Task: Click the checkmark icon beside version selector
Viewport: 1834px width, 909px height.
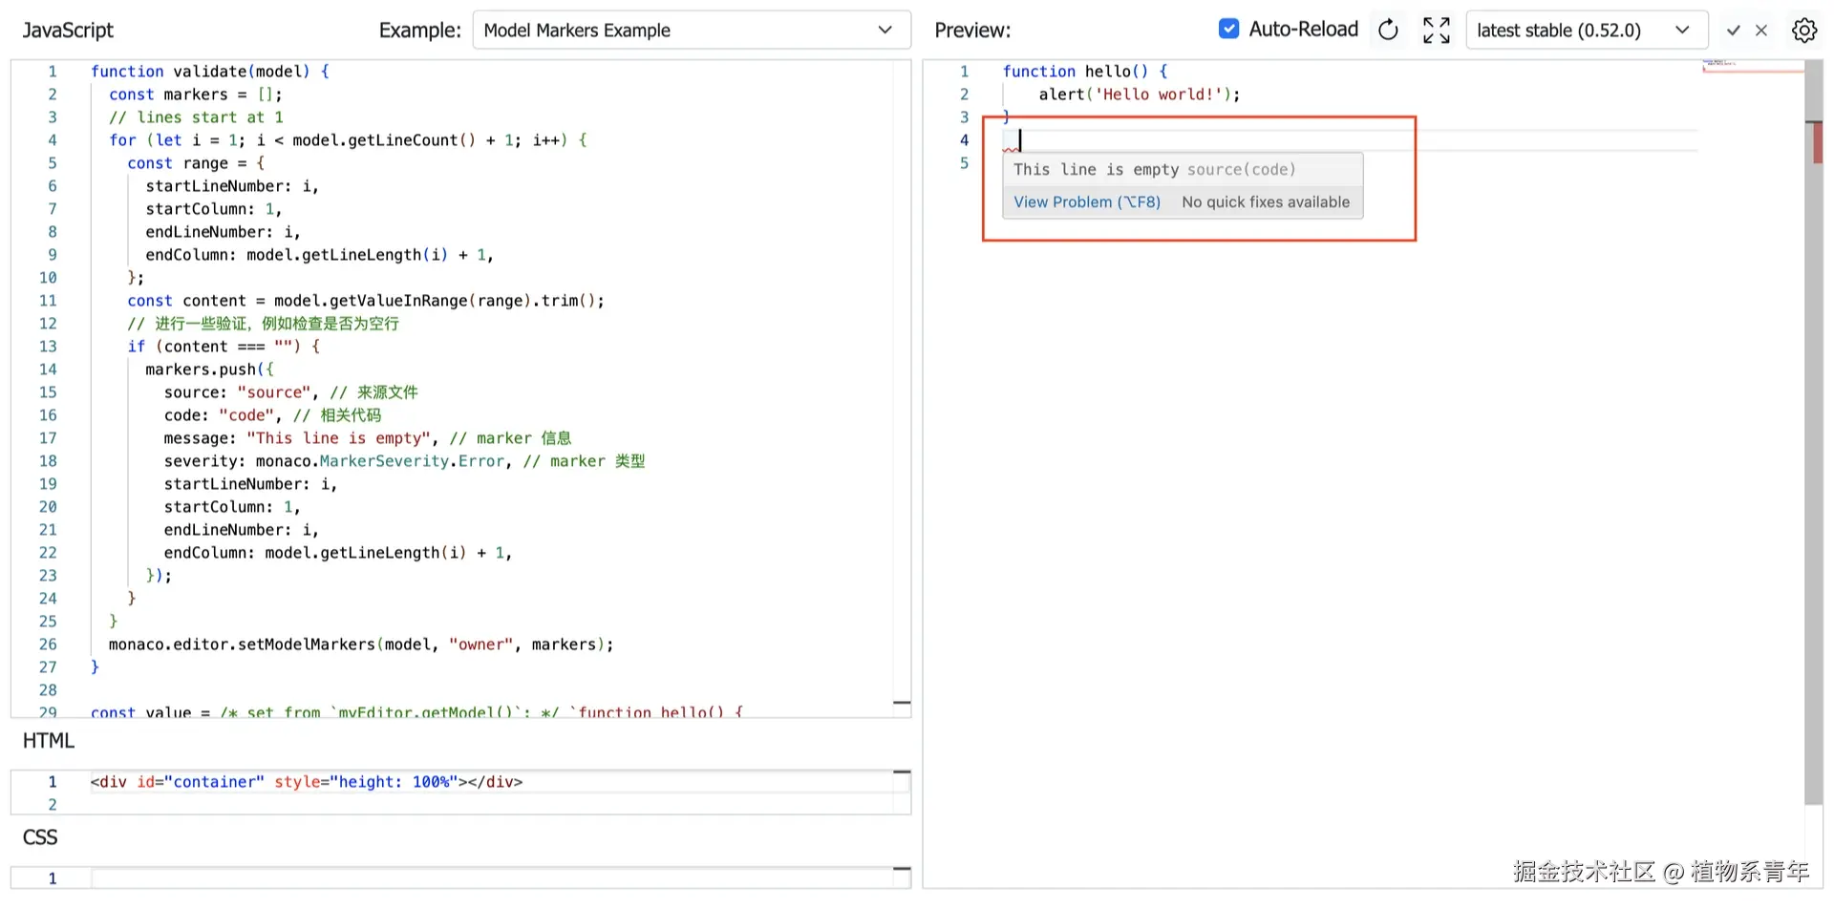Action: point(1733,31)
